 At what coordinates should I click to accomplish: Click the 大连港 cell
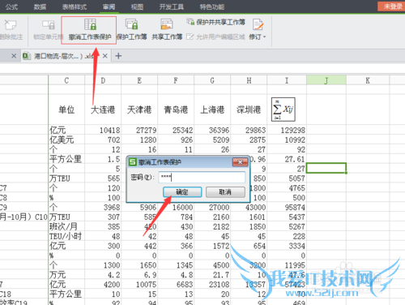point(103,110)
